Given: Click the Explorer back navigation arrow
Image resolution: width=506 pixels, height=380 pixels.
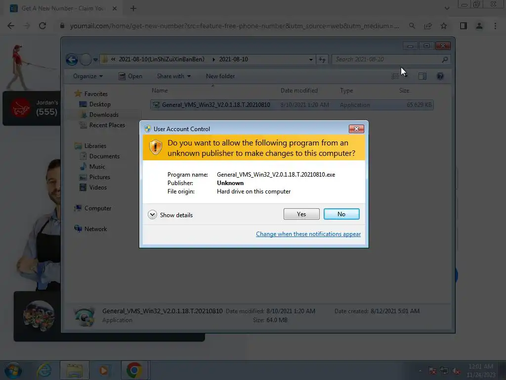Looking at the screenshot, I should tap(72, 59).
